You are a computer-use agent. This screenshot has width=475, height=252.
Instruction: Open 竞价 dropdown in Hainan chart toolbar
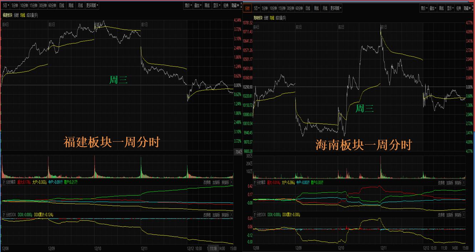[424, 8]
